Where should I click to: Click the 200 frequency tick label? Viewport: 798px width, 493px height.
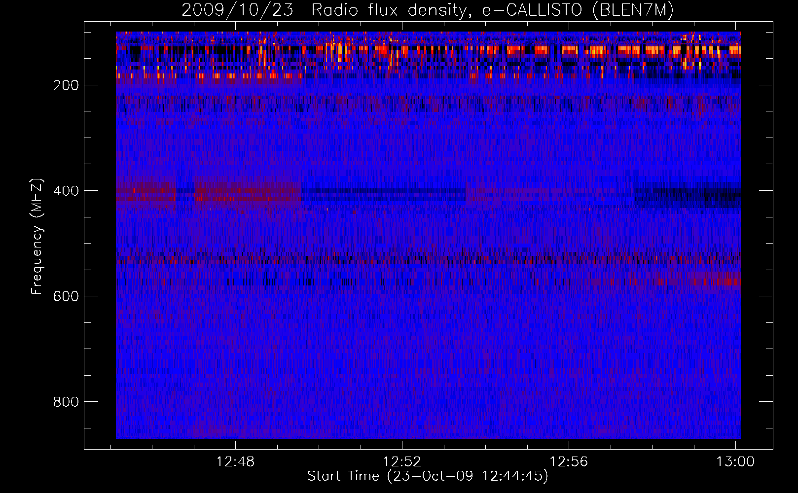(x=66, y=85)
